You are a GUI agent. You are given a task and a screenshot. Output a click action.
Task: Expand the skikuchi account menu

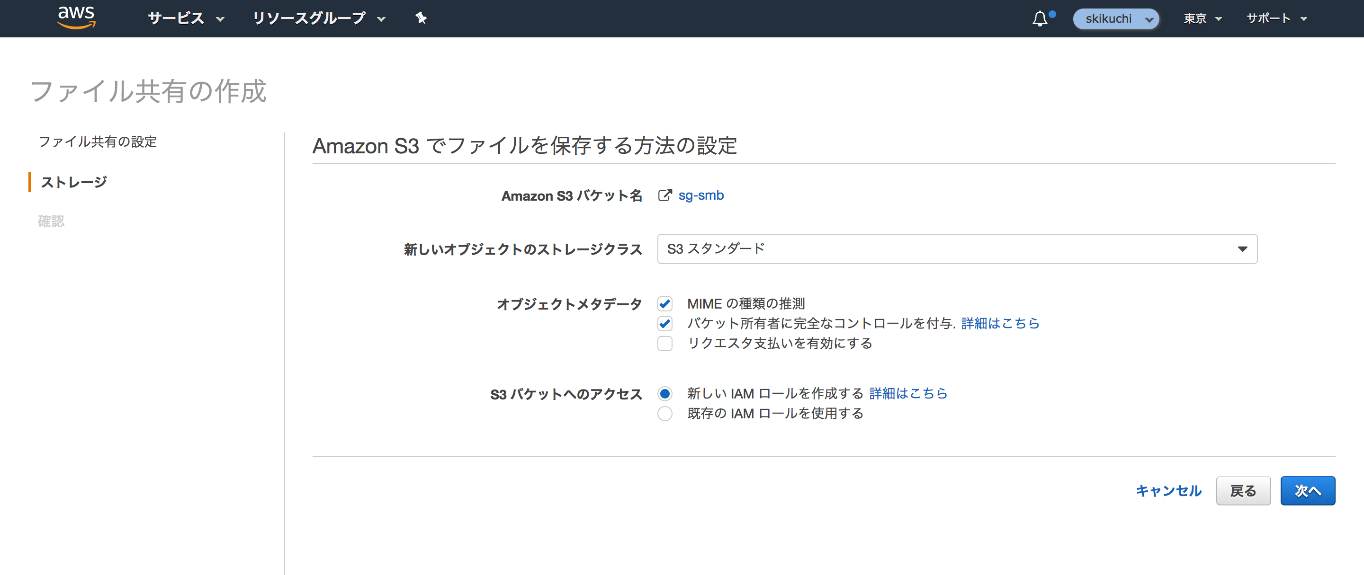1116,18
